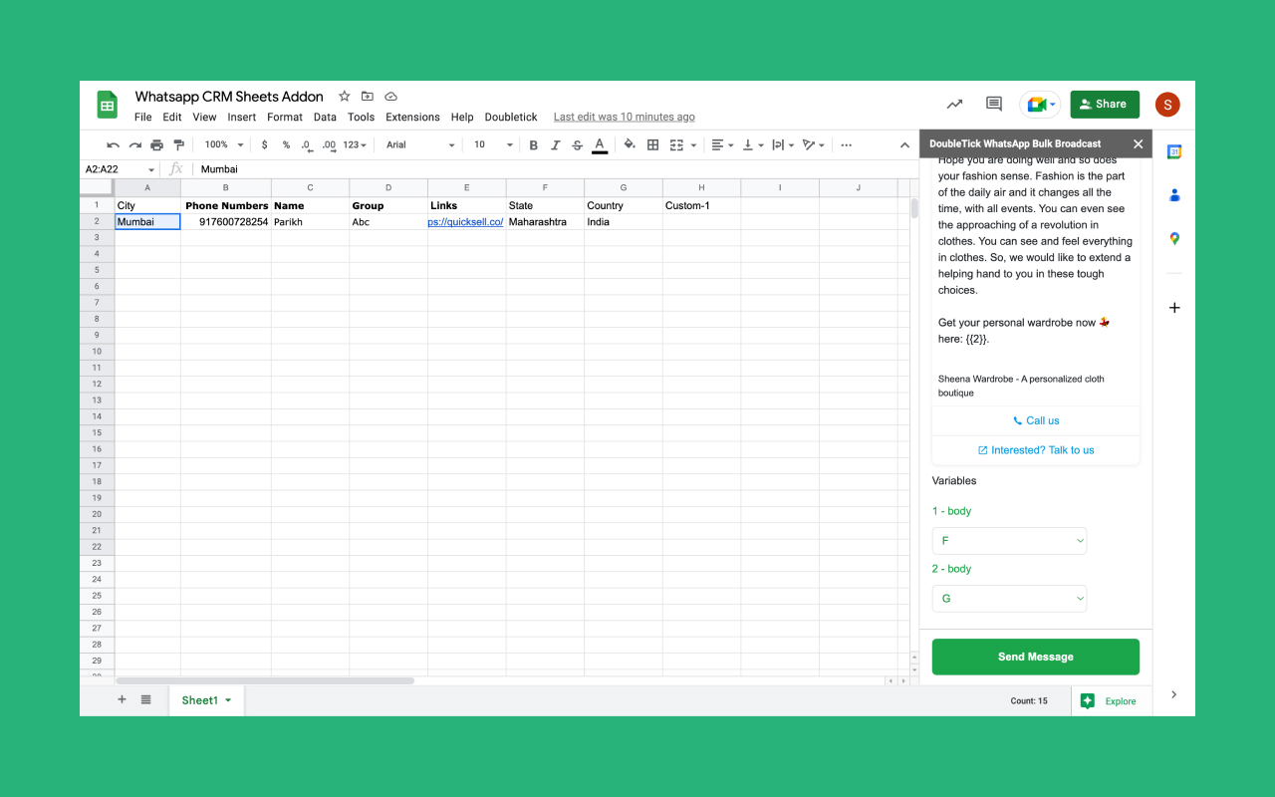This screenshot has width=1275, height=797.
Task: Increase decimal places in the toolbar
Action: click(329, 145)
